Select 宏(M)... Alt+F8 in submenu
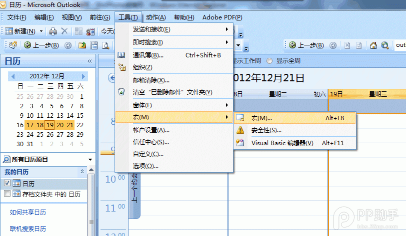 click(294, 118)
